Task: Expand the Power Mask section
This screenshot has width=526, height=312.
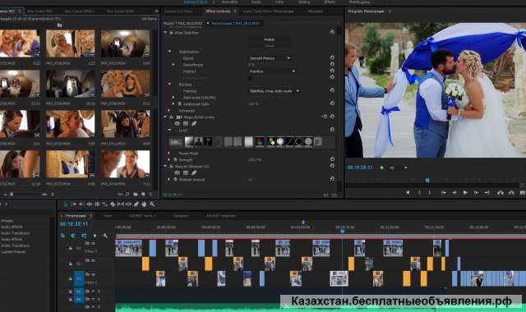Action: [x=168, y=154]
